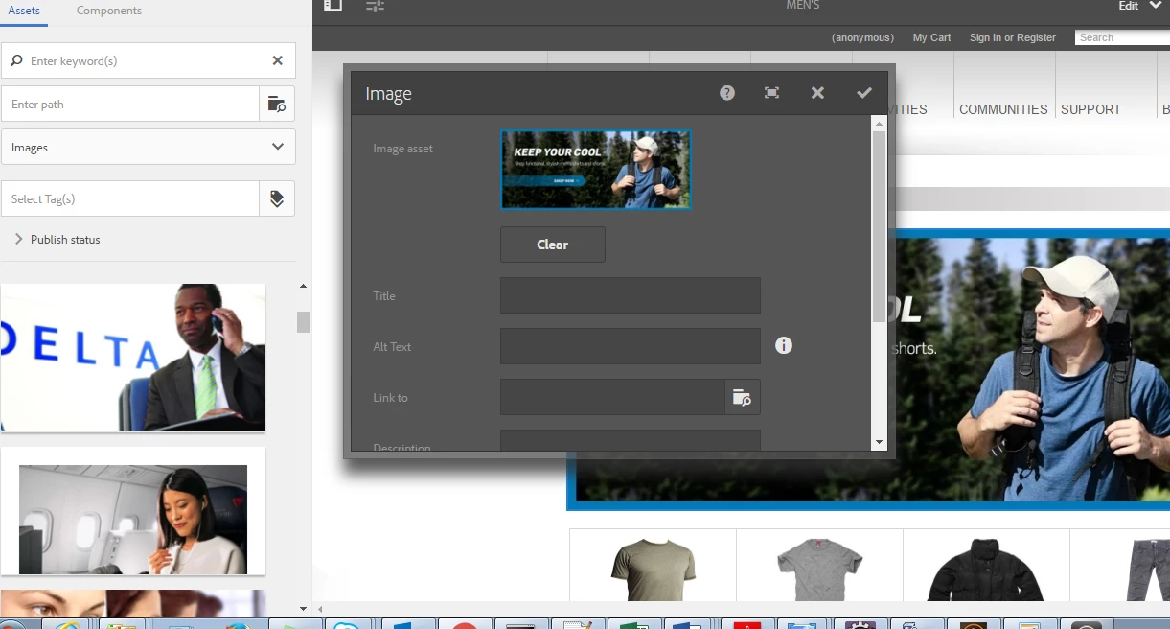Screen dimensions: 1170x629
Task: Switch to the Components tab
Action: coord(109,11)
